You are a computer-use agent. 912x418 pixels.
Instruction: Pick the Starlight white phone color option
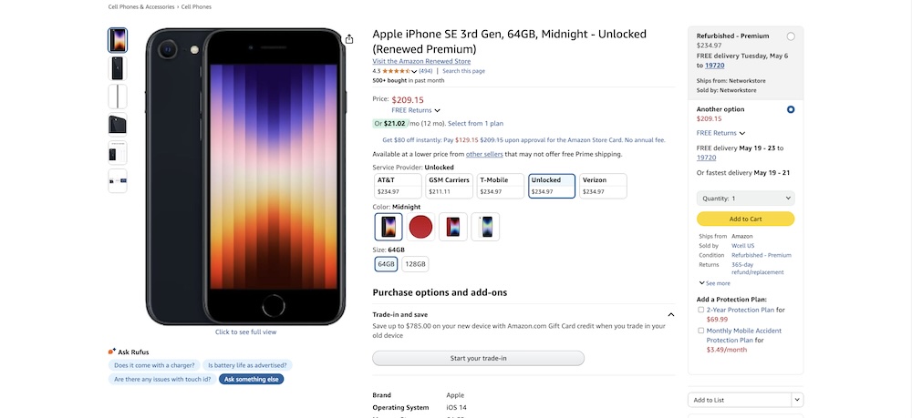pyautogui.click(x=485, y=227)
